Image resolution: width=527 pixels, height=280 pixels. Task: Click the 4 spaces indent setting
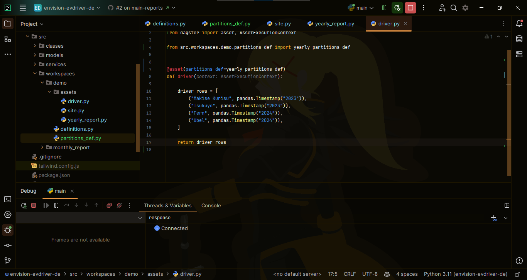tap(407, 274)
